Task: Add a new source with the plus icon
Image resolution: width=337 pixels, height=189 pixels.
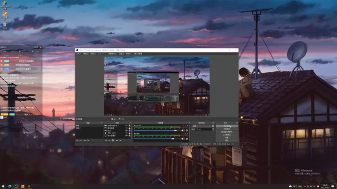Action: [106, 140]
